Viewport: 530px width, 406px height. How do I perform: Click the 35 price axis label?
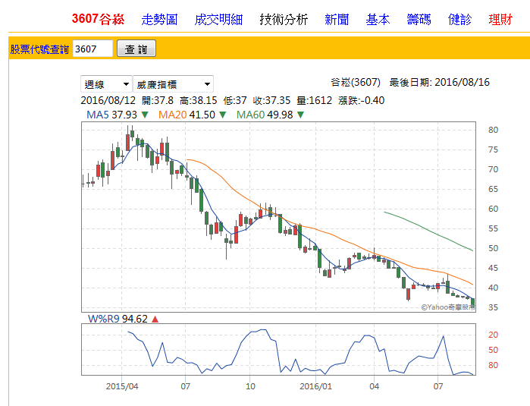pyautogui.click(x=493, y=307)
